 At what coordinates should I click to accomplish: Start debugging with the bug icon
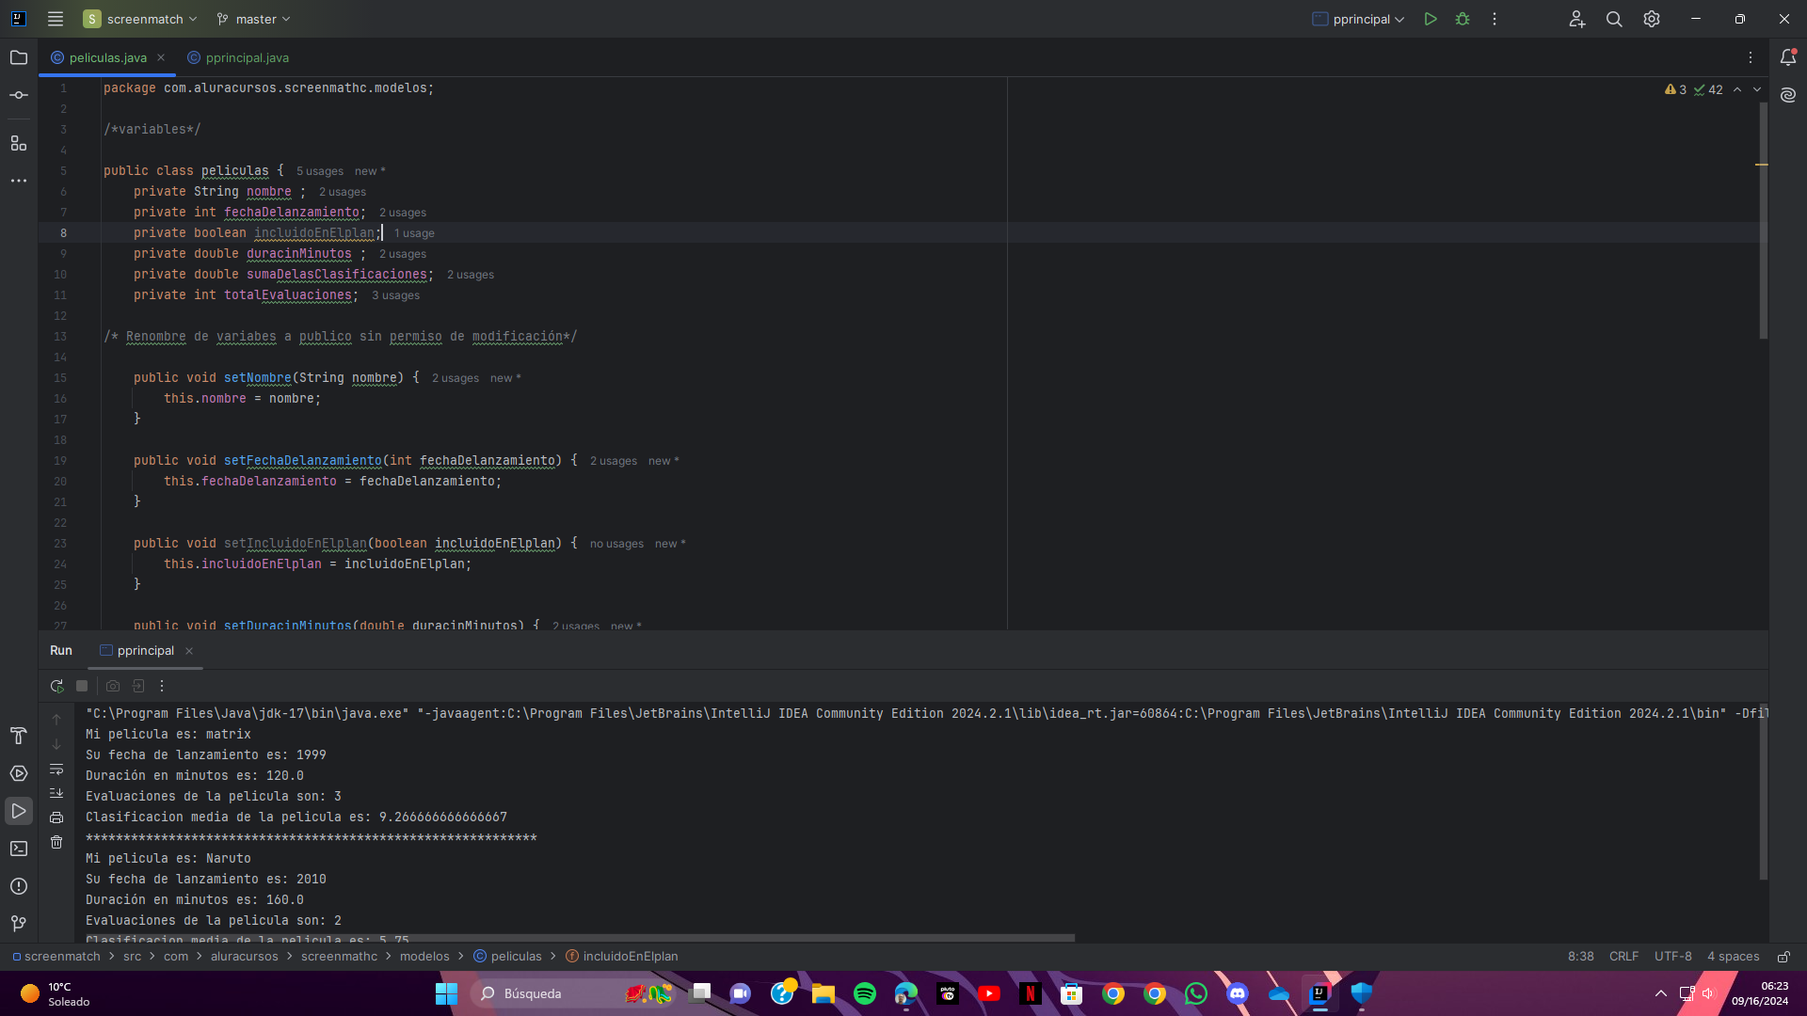coord(1463,19)
